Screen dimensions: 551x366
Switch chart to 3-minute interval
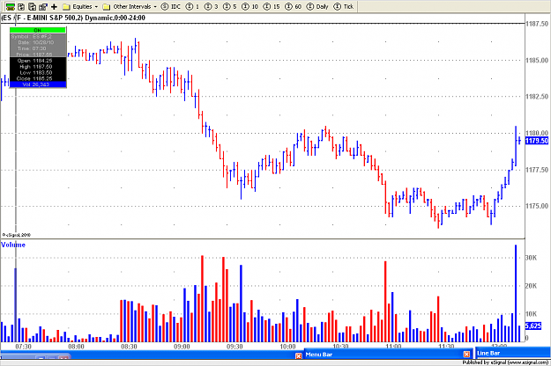(x=212, y=6)
